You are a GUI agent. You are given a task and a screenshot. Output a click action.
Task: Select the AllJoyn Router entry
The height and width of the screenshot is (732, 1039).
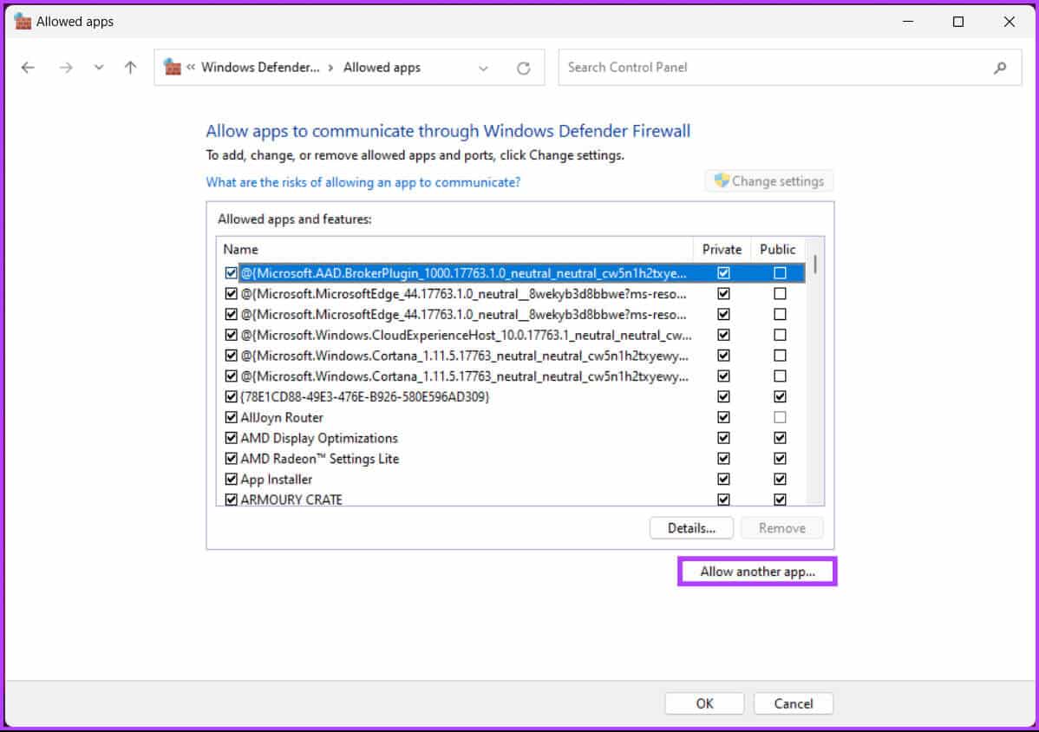point(282,417)
